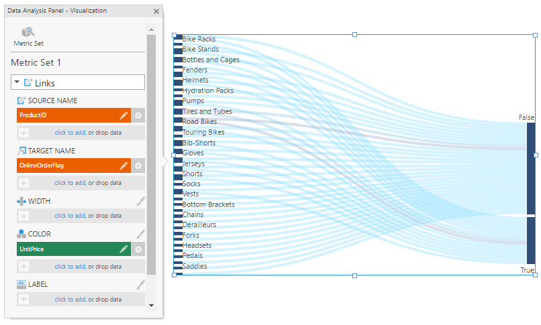Add data under SOURCE NAME
Viewport: 541px width, 325px height.
(81, 133)
